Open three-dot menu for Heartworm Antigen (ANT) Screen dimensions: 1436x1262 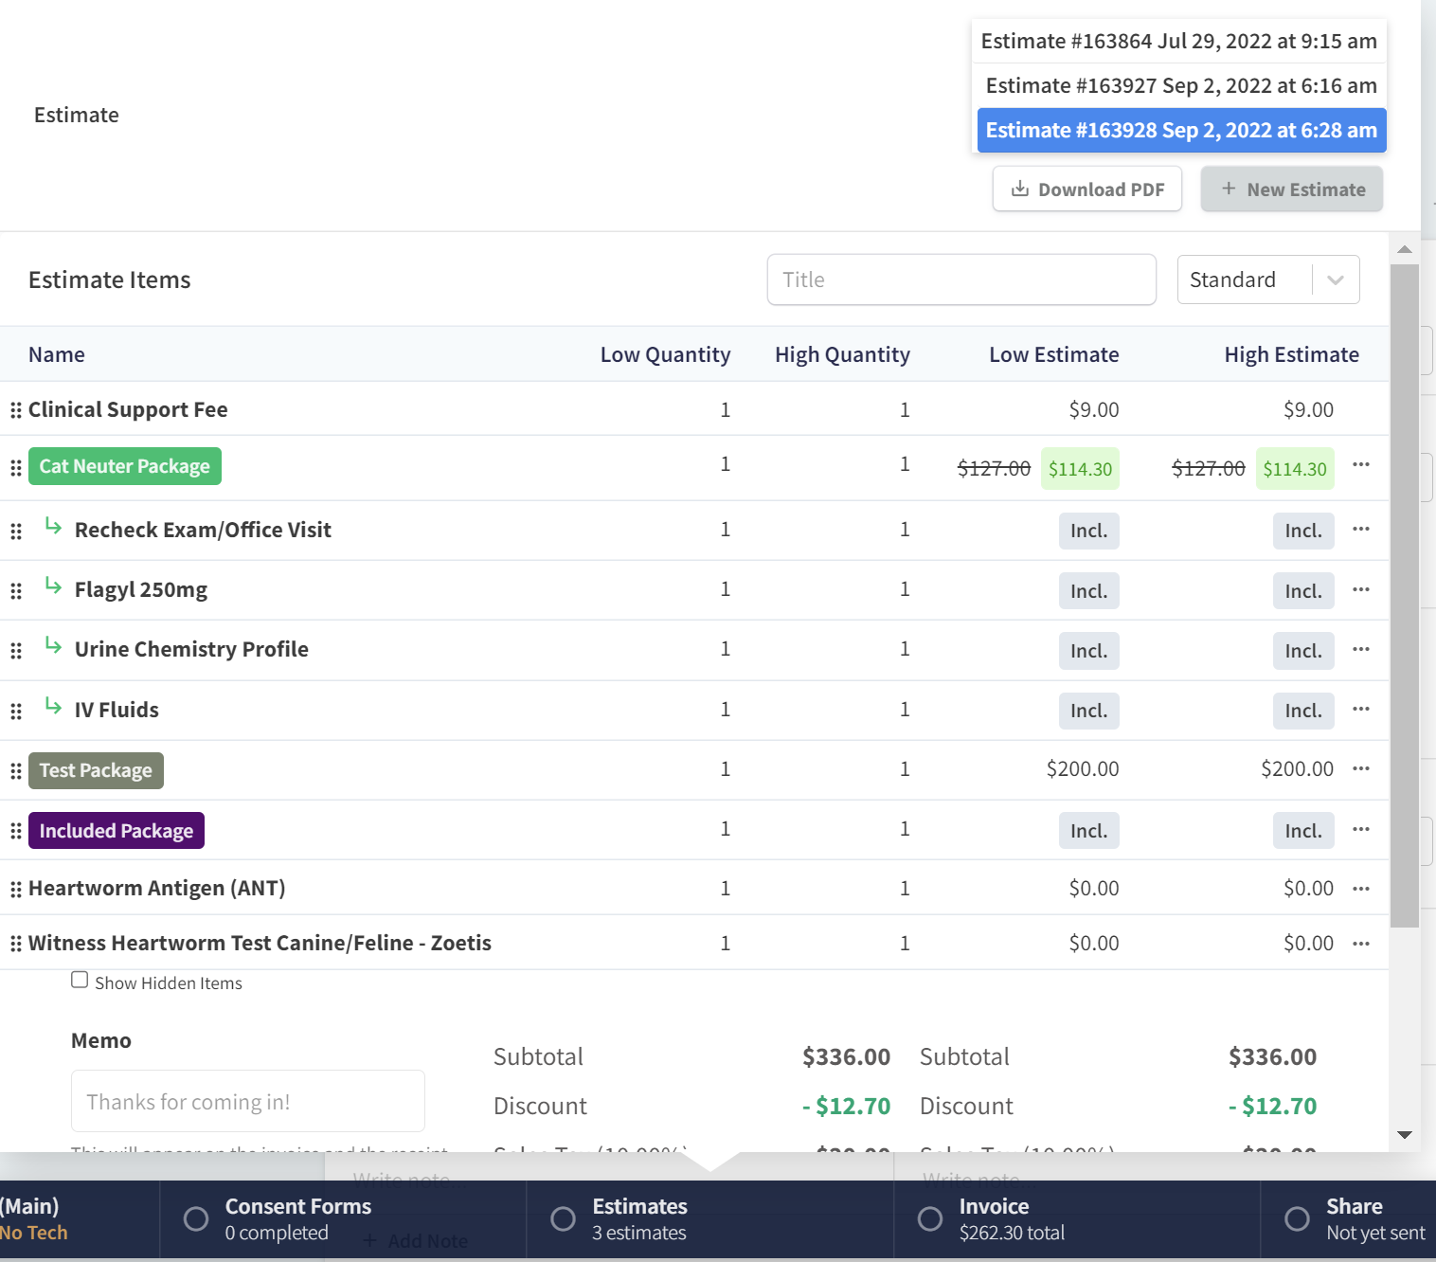(1360, 889)
